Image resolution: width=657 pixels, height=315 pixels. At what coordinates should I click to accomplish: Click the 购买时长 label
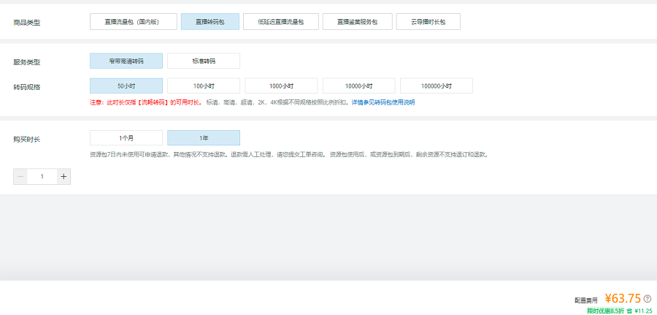click(27, 140)
